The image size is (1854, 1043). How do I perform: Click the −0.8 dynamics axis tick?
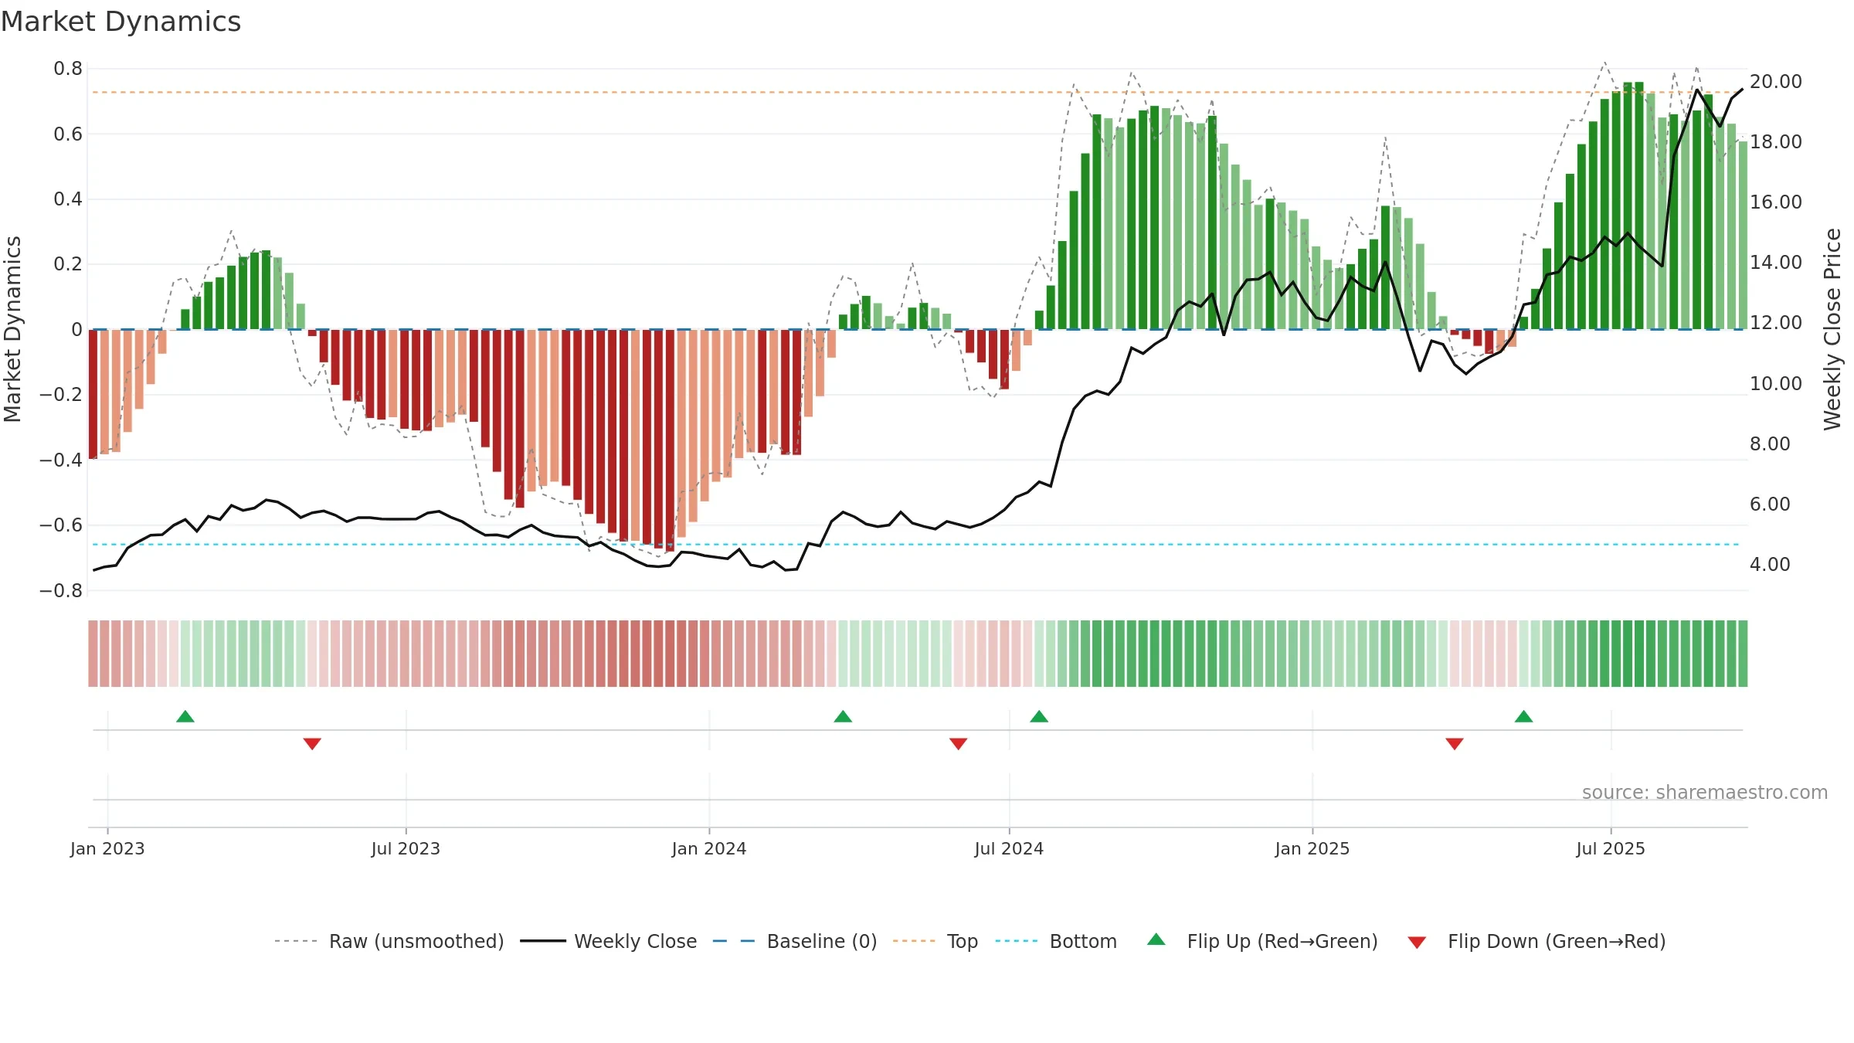pos(61,590)
